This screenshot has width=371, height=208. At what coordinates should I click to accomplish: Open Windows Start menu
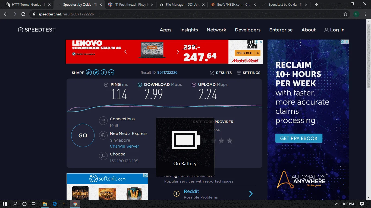coord(5,204)
